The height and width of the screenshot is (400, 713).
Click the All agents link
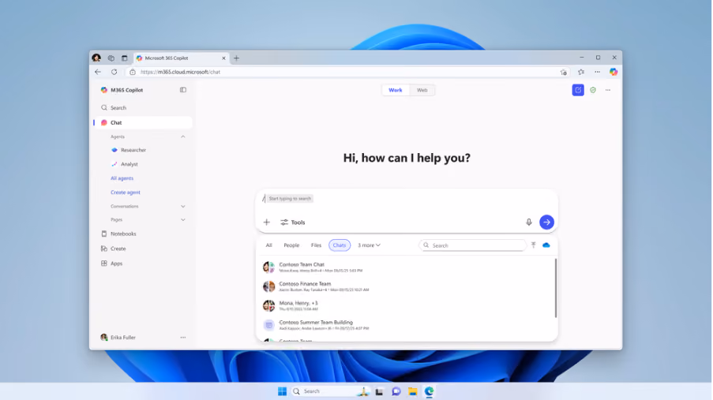point(122,178)
